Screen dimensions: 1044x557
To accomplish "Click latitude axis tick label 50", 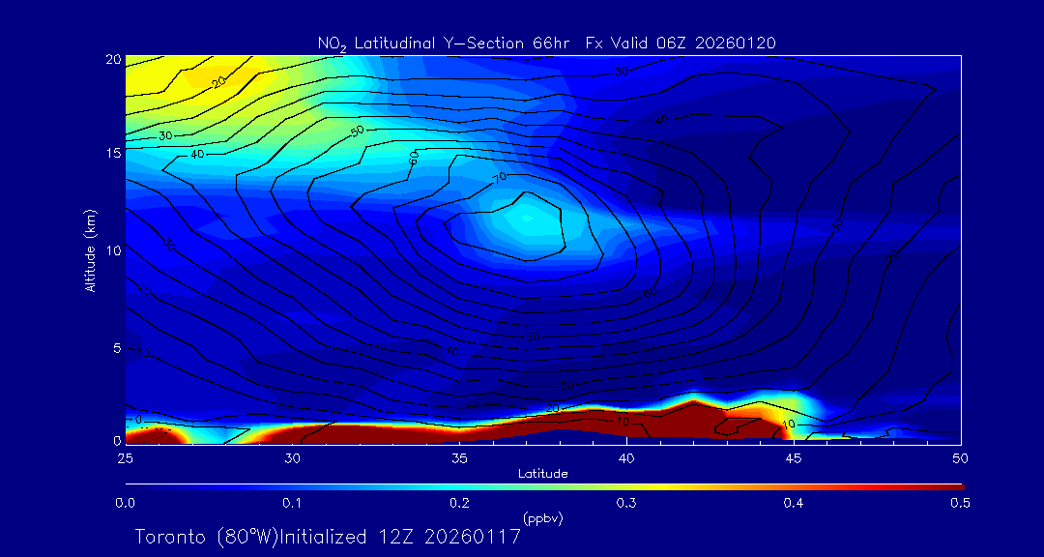I will pos(960,458).
